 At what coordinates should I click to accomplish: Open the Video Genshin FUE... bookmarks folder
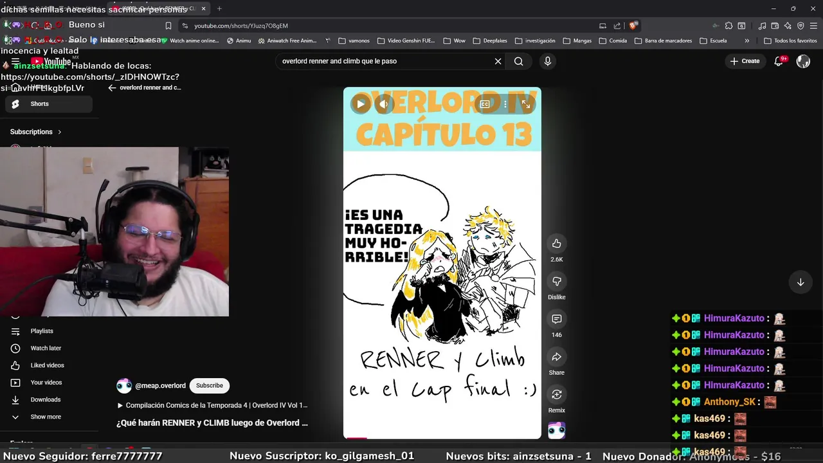click(x=406, y=41)
